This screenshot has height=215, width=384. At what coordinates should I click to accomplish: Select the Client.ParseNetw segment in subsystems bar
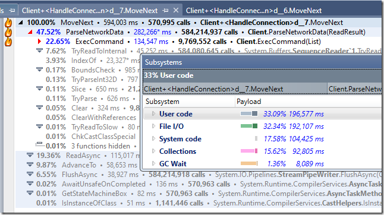click(355, 88)
